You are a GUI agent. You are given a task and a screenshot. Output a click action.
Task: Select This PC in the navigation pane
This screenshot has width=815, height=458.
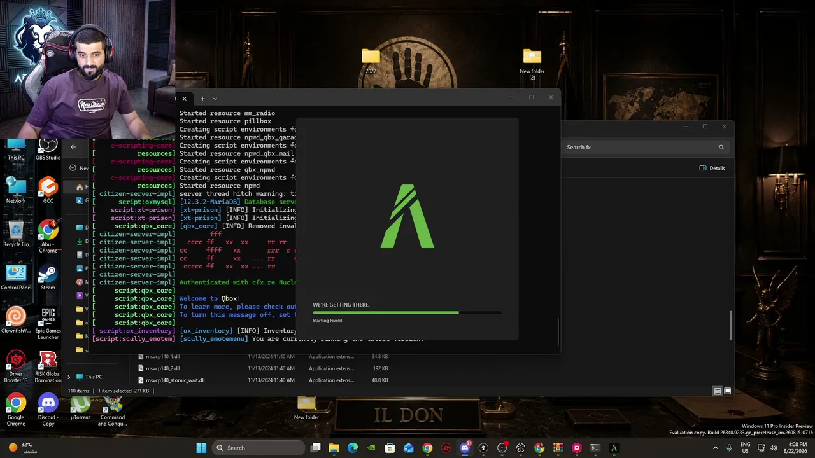(89, 377)
